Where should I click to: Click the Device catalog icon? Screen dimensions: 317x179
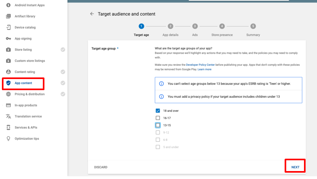point(9,28)
